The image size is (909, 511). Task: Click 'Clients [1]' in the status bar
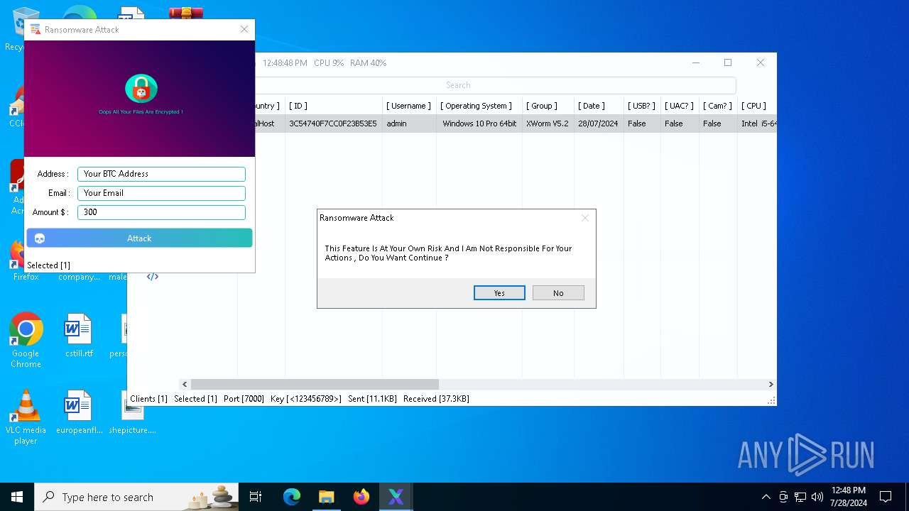click(x=148, y=399)
